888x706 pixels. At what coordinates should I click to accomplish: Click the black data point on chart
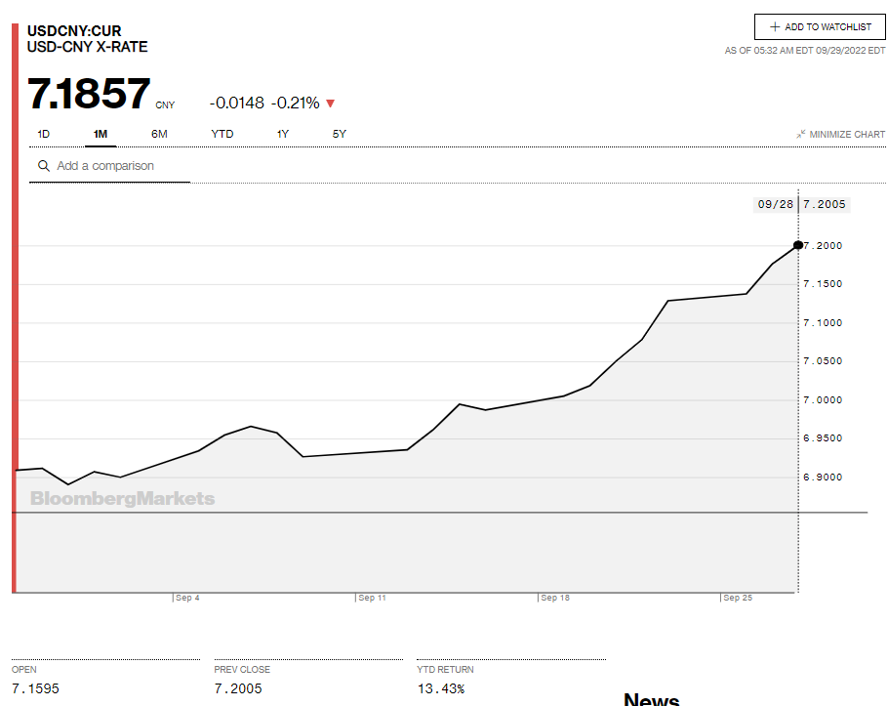(798, 245)
